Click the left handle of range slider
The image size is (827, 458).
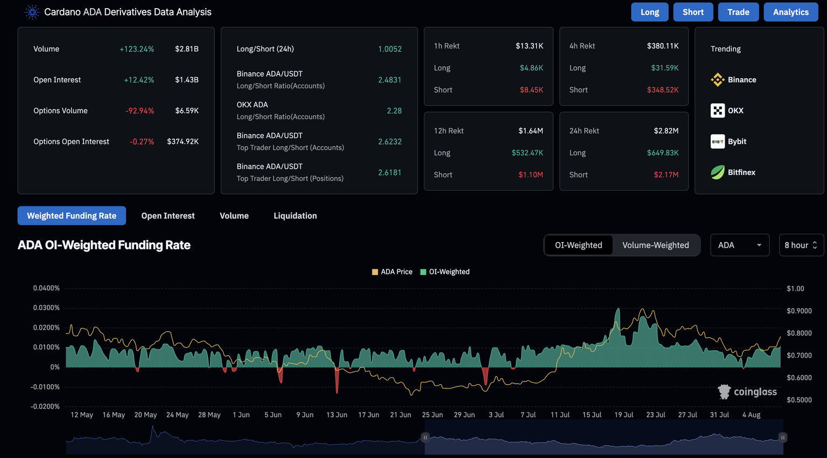(x=425, y=437)
